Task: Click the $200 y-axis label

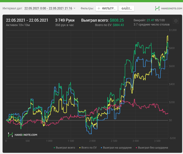Action: coord(172,102)
